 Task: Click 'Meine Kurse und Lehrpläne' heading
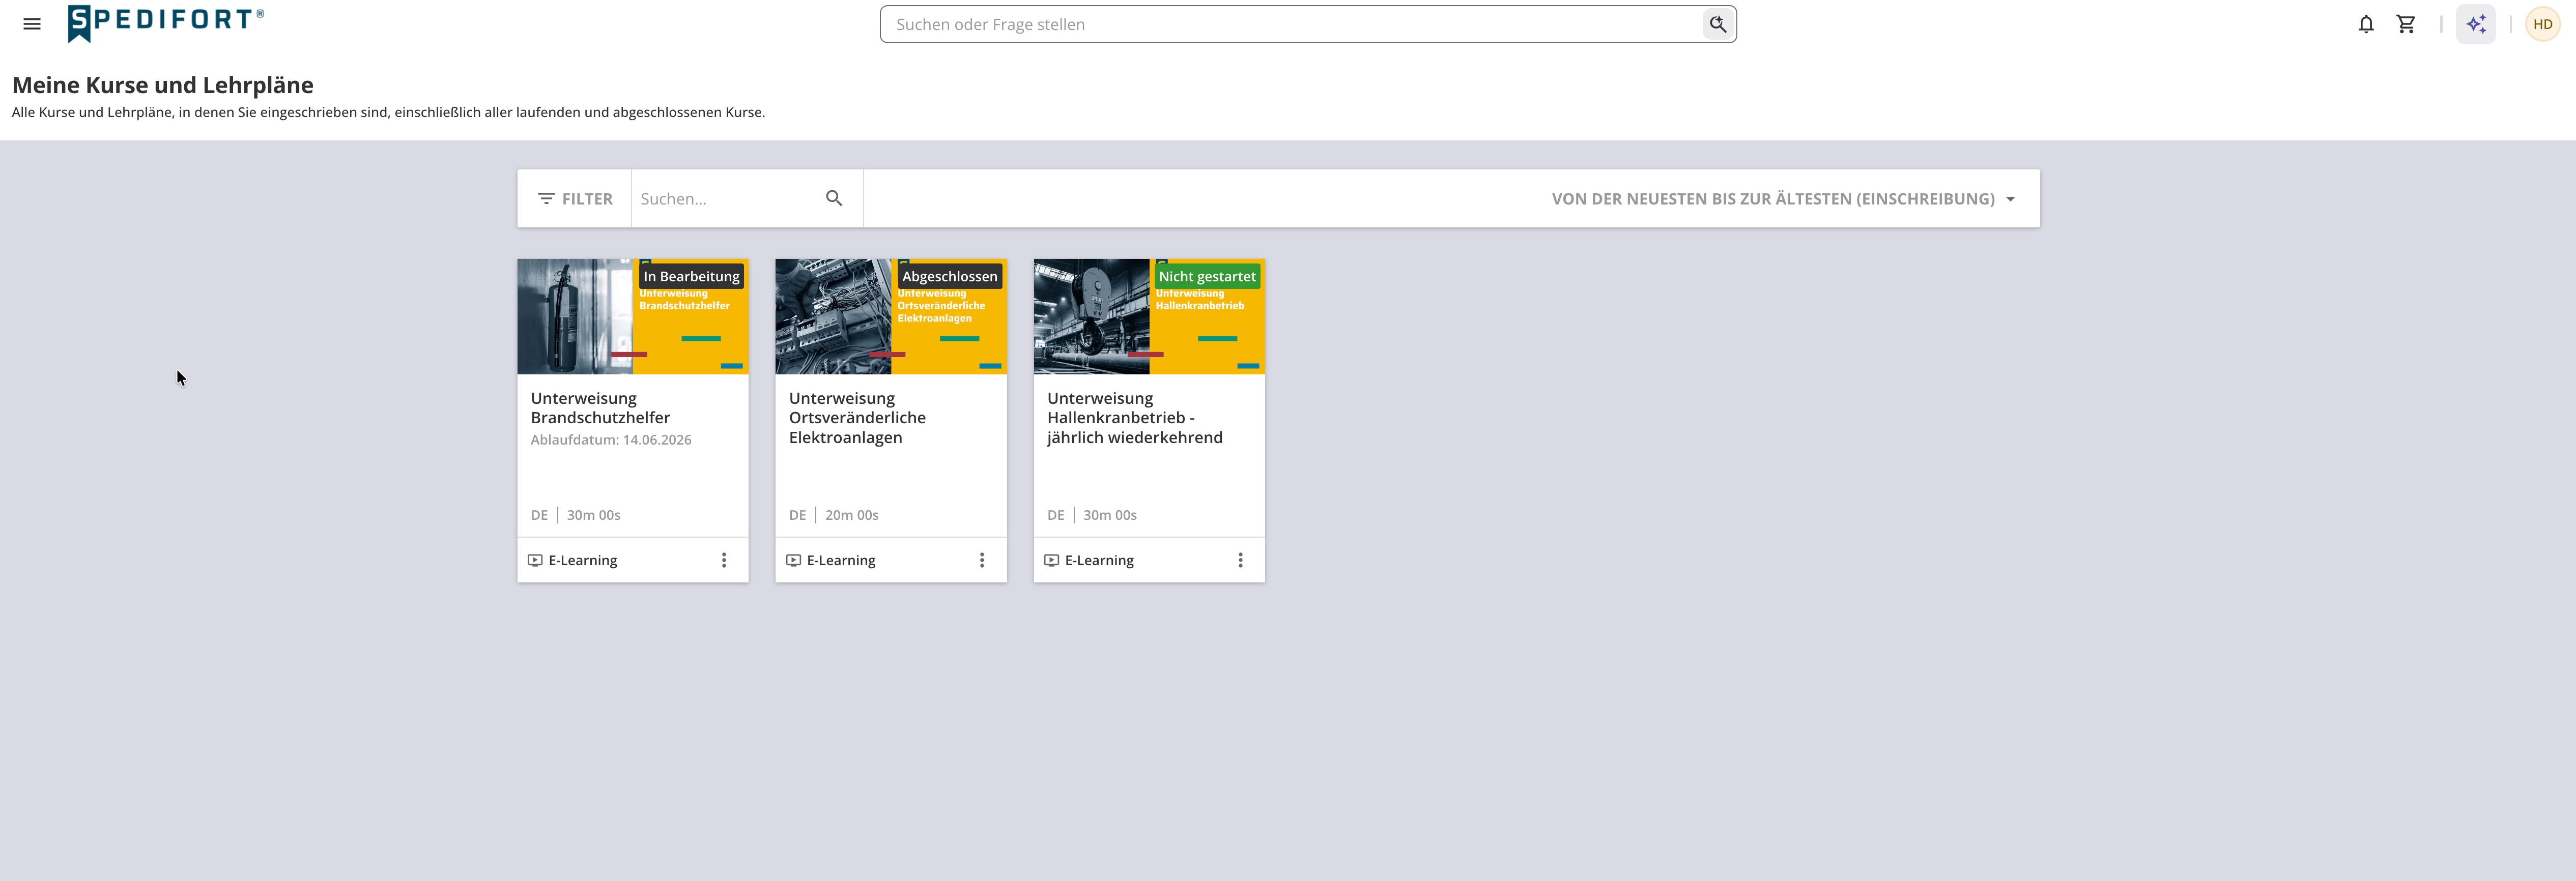[162, 85]
